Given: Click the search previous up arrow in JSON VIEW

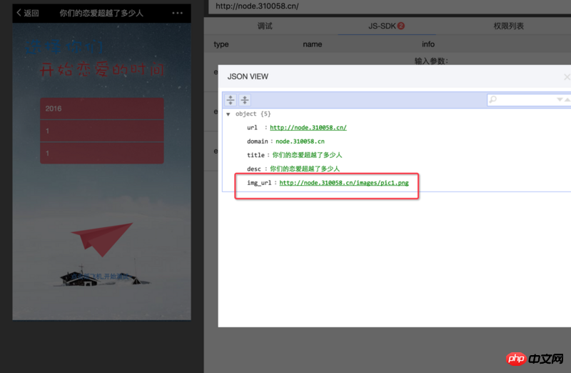Looking at the screenshot, I should pos(567,99).
